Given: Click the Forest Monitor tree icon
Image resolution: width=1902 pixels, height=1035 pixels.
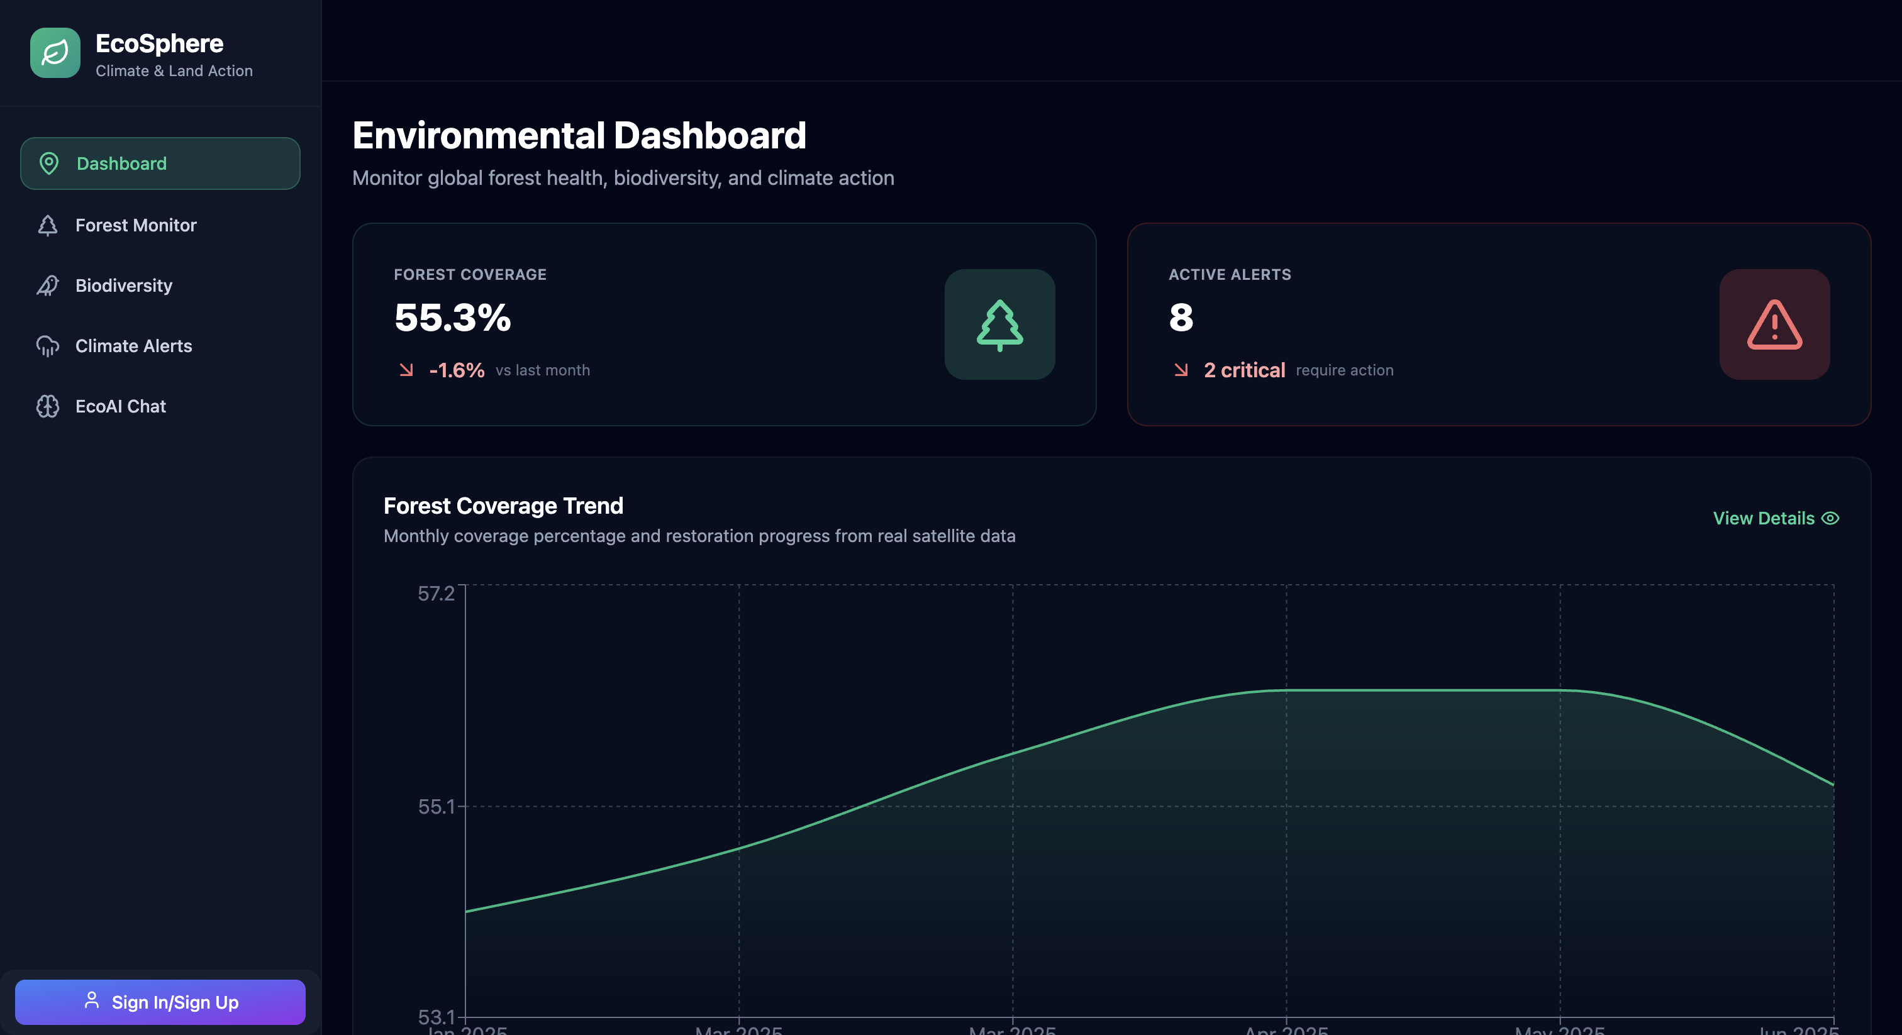Looking at the screenshot, I should (48, 225).
